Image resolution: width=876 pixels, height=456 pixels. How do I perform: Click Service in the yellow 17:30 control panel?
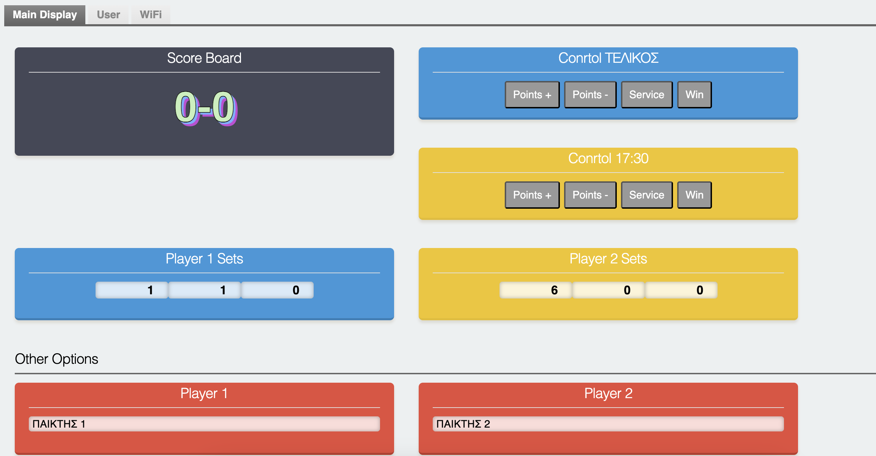pos(646,195)
